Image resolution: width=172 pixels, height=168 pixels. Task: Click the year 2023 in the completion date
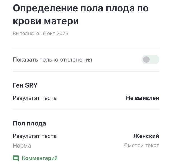(62, 33)
